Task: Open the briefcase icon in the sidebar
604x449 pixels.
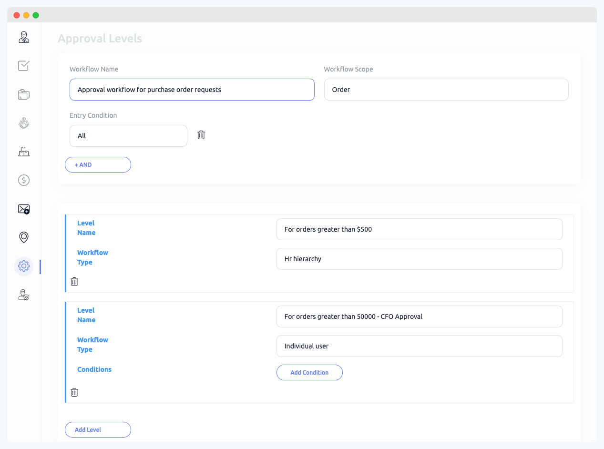Action: [23, 94]
